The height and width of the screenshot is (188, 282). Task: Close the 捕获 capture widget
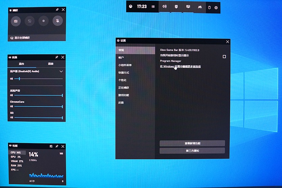pos(63,9)
